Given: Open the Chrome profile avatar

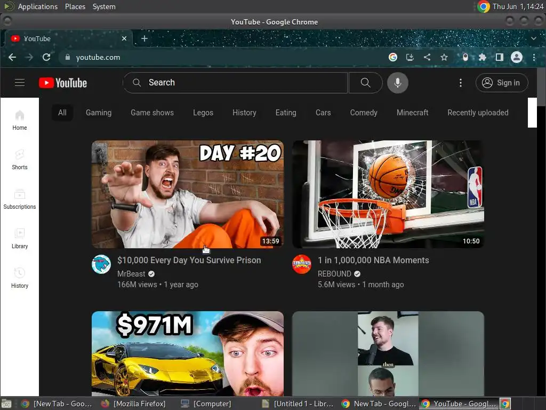Looking at the screenshot, I should pyautogui.click(x=516, y=57).
